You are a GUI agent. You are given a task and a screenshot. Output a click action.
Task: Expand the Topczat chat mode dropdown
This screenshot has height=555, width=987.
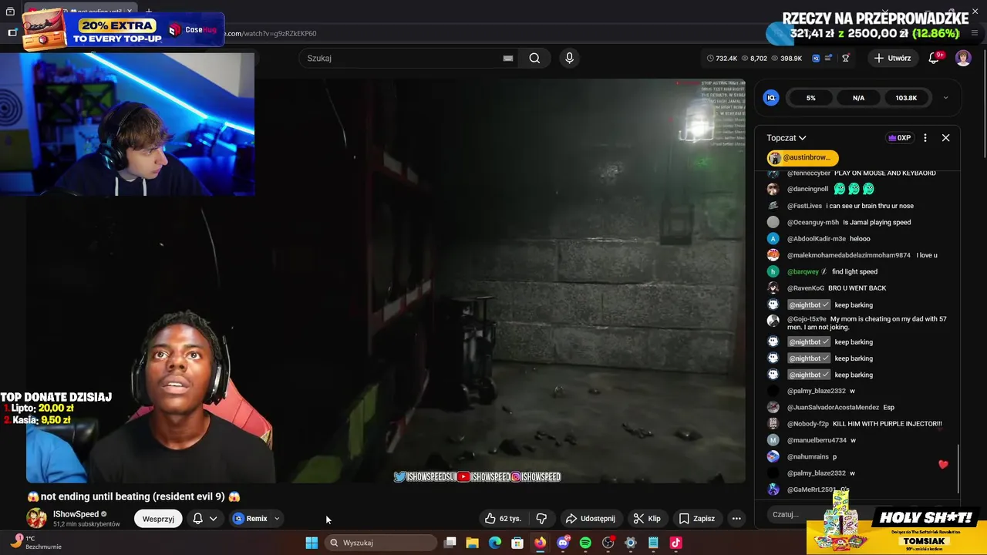(x=787, y=138)
